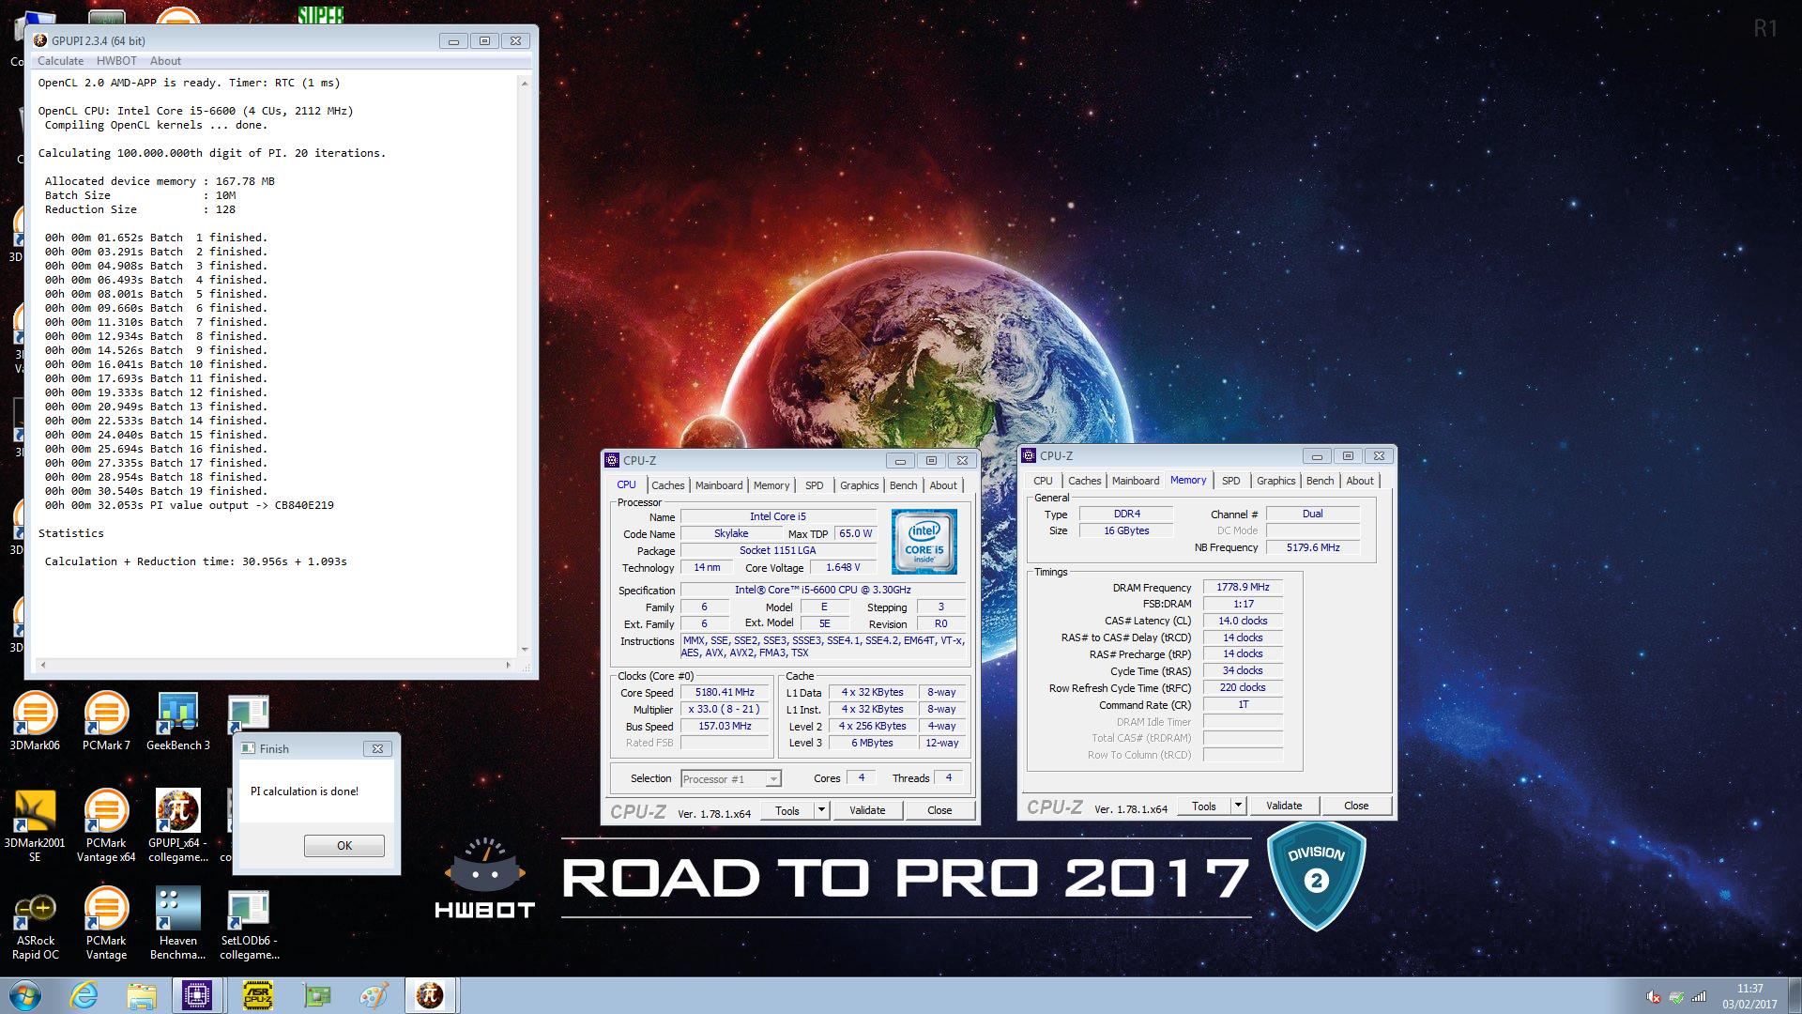Image resolution: width=1802 pixels, height=1014 pixels.
Task: Click the PI value output line
Action: (190, 505)
